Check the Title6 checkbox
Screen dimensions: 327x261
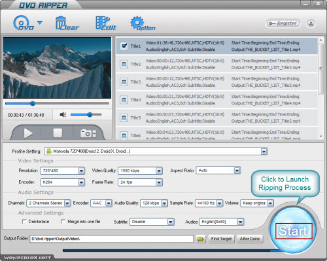pos(124,135)
